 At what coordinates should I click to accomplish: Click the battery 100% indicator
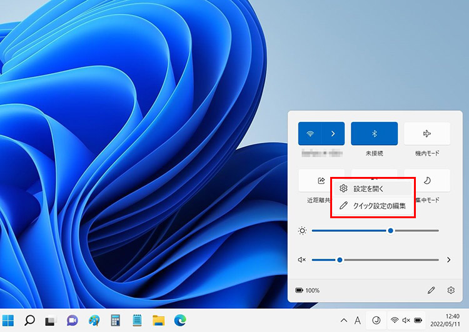pyautogui.click(x=308, y=291)
